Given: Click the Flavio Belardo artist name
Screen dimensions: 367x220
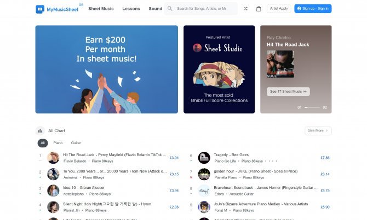Looking at the screenshot, I should (x=74, y=161).
